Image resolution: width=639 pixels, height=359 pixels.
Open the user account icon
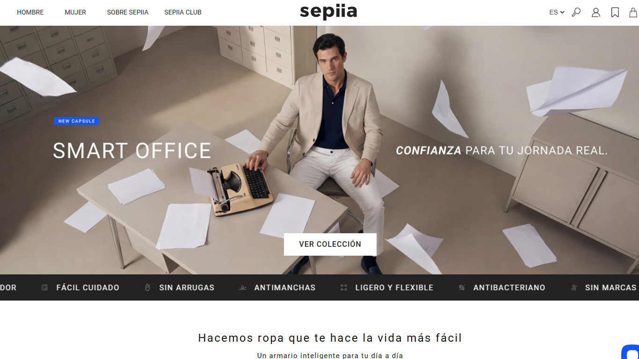595,12
